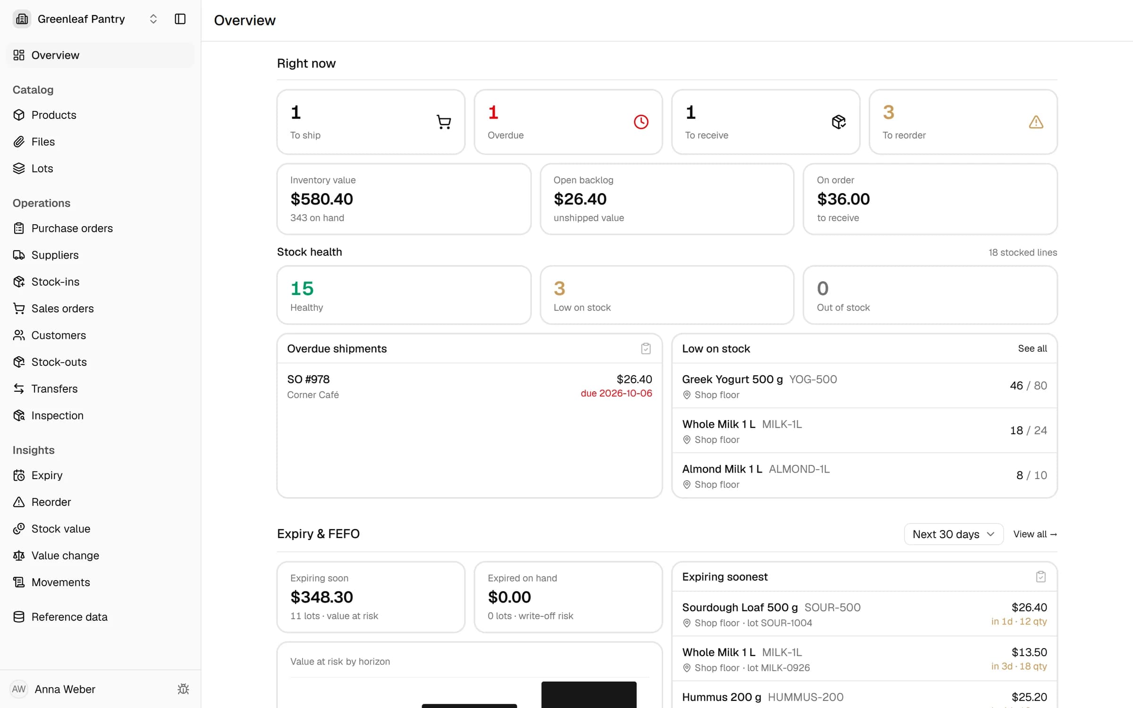Image resolution: width=1133 pixels, height=708 pixels.
Task: Open the Greenleaf Pantry workspace switcher
Action: pyautogui.click(x=85, y=19)
